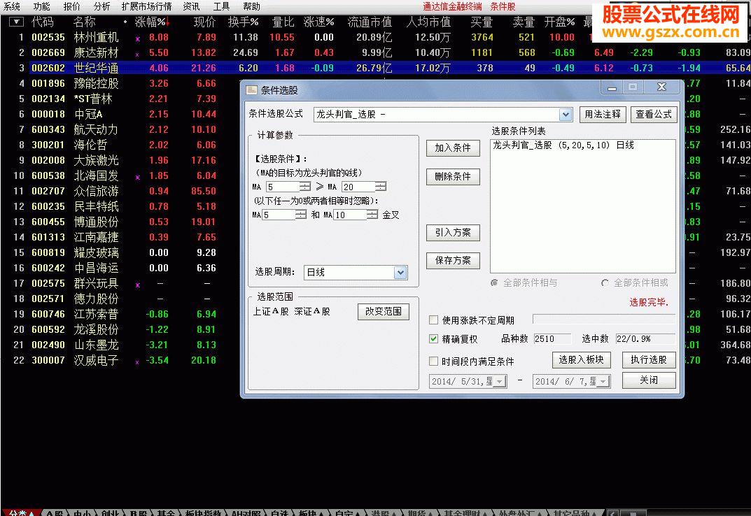Adjust the stepper of the golden-cross MA 5 field

[301, 215]
